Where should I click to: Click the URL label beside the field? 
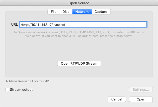[14, 25]
